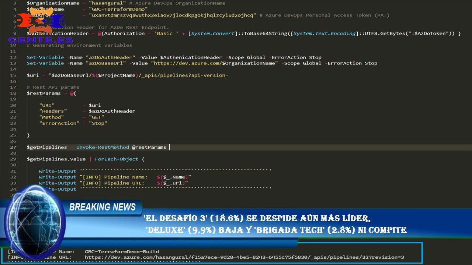472x265 pixels.
Task: Click the $azDoAuthHeader value on line 21
Action: coord(112,111)
